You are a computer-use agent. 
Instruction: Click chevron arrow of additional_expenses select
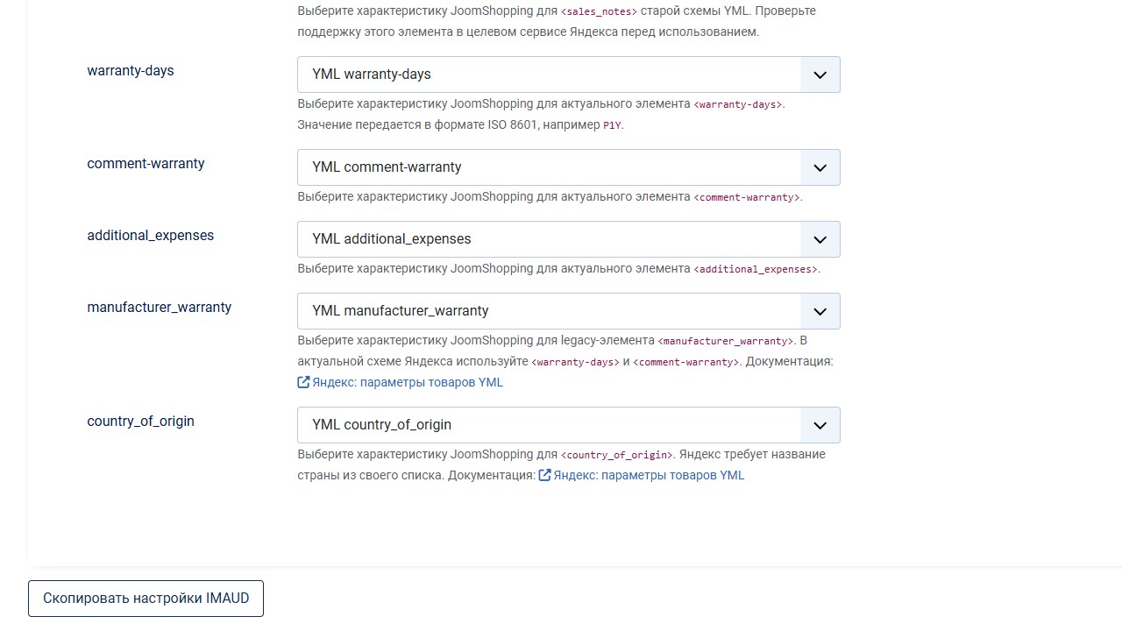[x=820, y=239]
